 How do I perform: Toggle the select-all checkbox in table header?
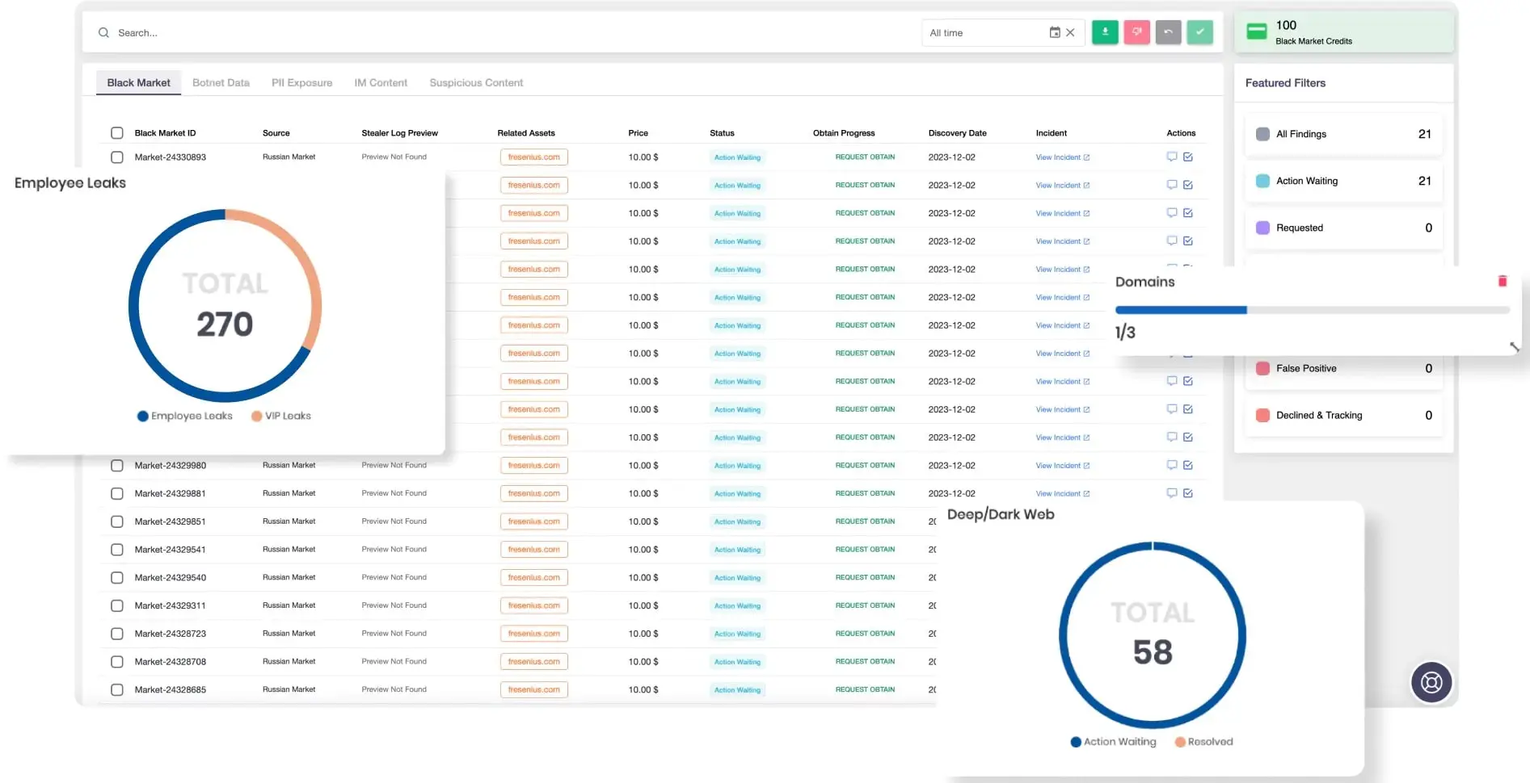[117, 133]
